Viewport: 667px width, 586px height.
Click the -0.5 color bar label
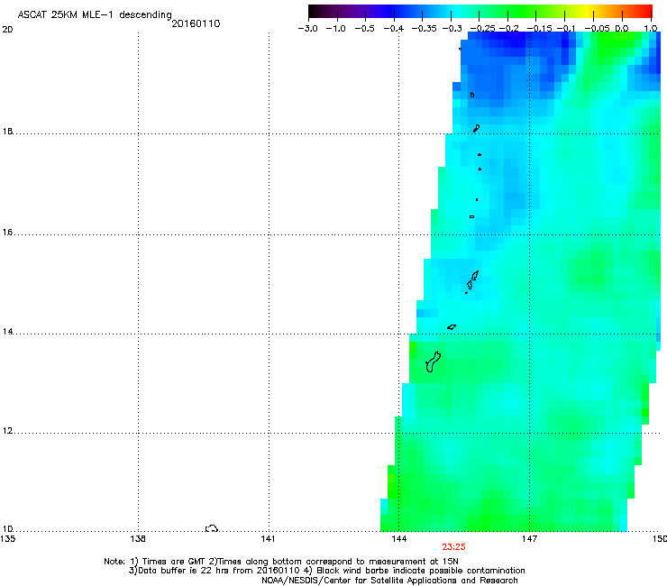point(364,29)
